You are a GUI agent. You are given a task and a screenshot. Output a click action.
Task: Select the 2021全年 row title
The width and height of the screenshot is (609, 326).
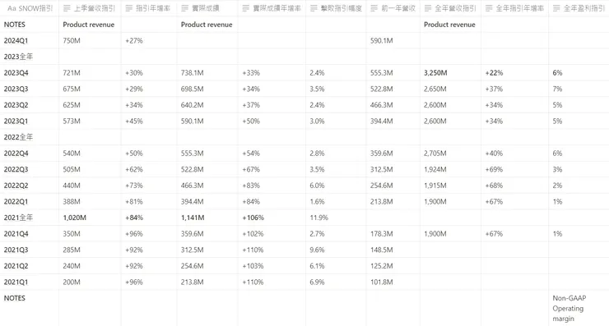coord(18,218)
